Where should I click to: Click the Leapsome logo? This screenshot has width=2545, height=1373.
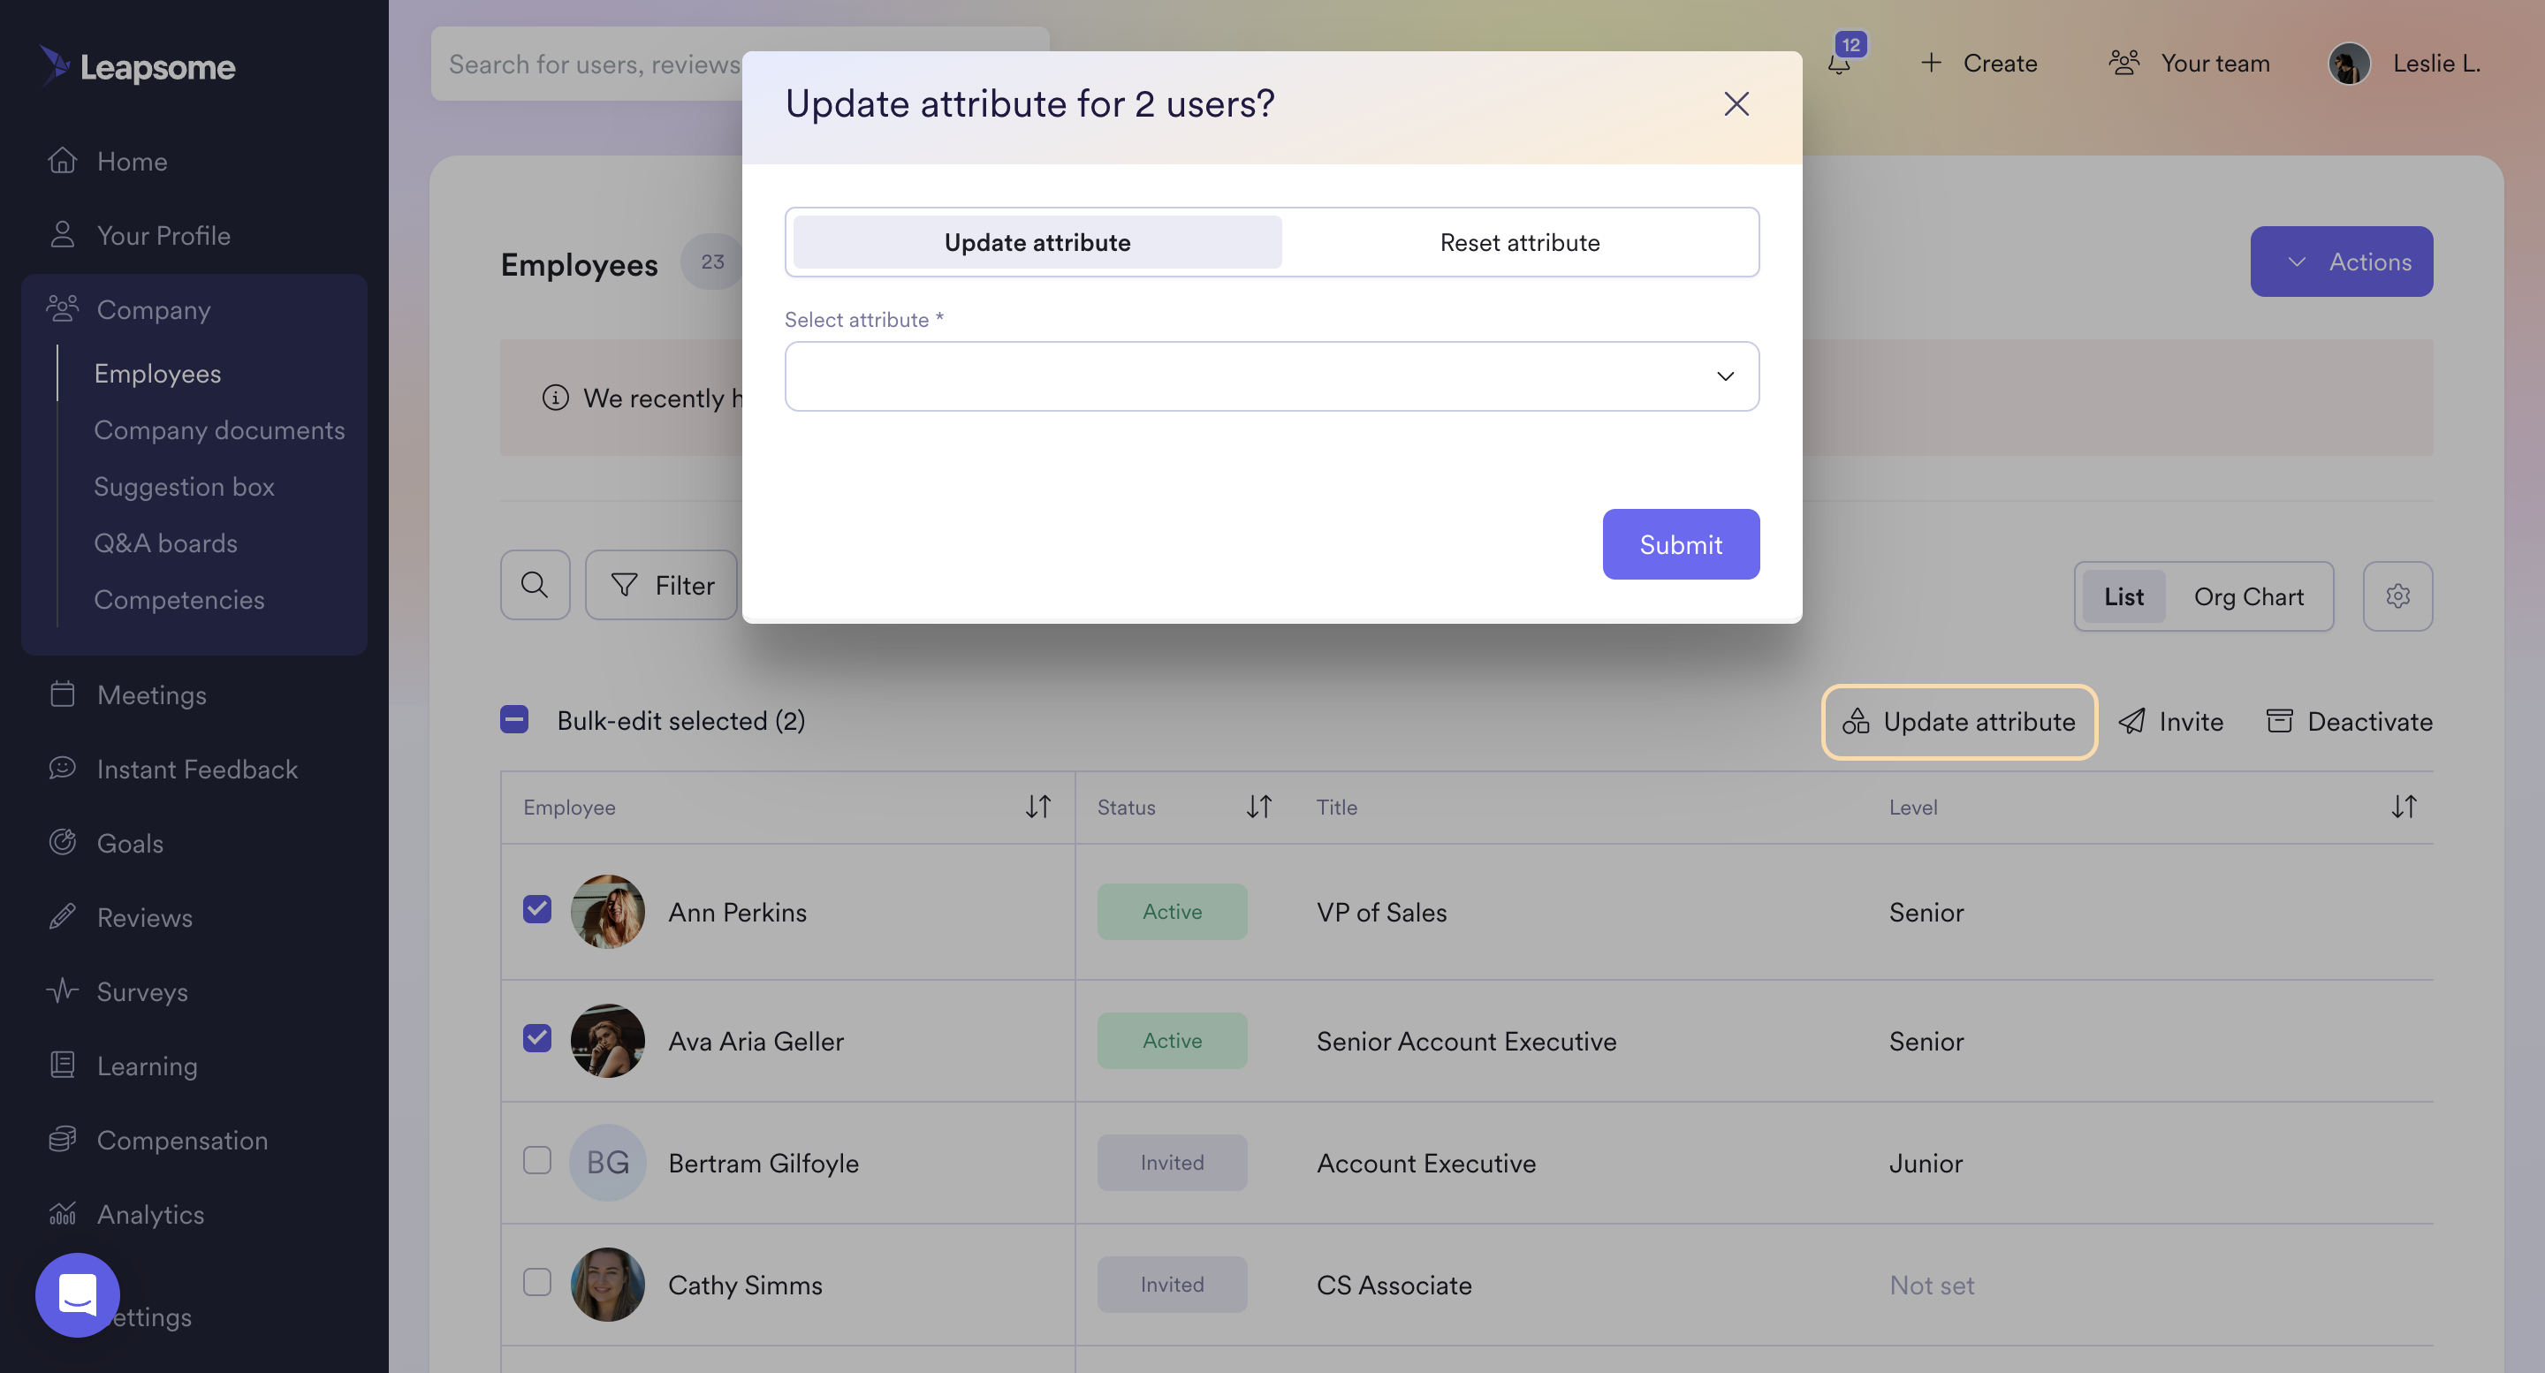tap(137, 66)
